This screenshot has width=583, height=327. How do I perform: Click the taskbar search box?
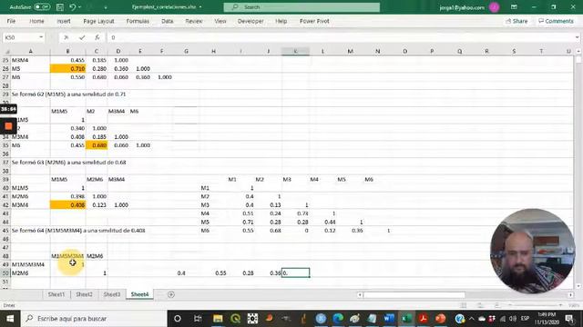[x=94, y=319]
